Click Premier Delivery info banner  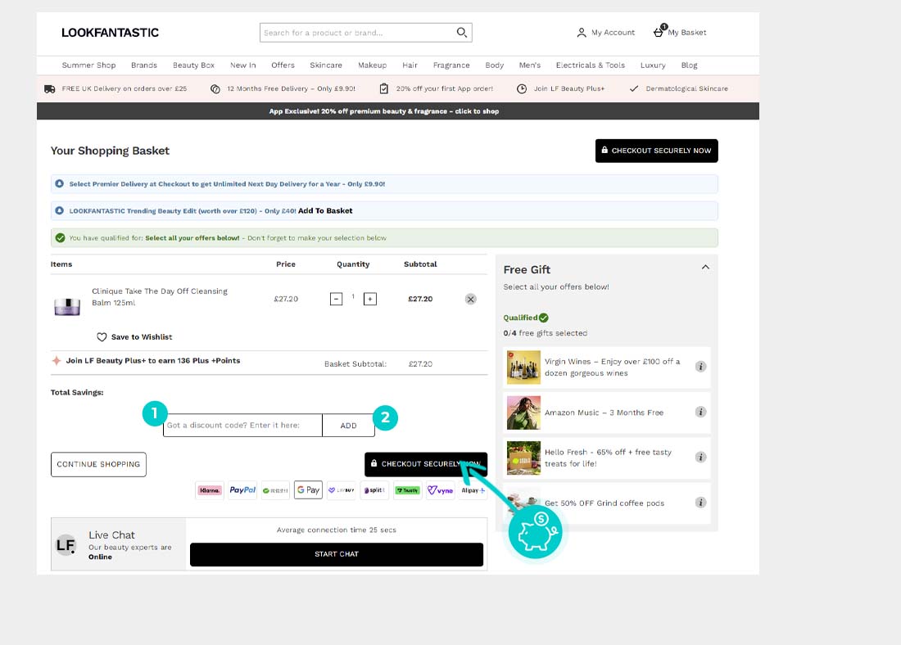[384, 184]
